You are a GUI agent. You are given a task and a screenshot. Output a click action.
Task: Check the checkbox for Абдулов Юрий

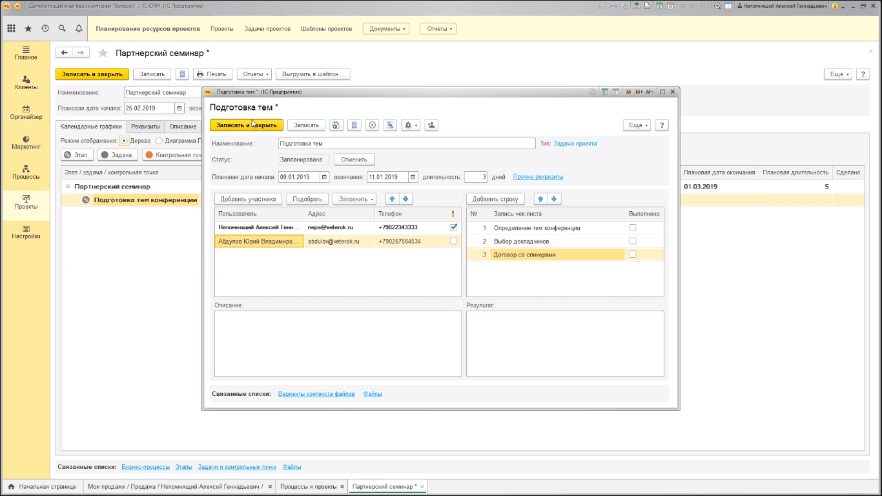pos(453,241)
